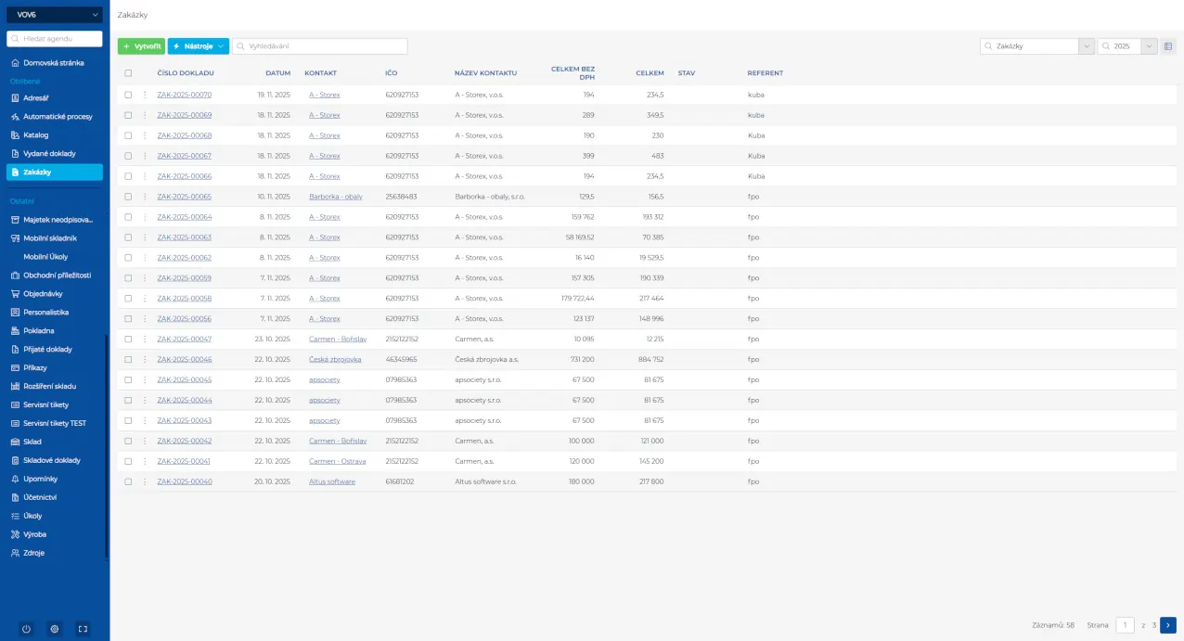Open three-dot menu for ZAK-2025-00070 row
This screenshot has height=641, width=1184.
point(145,95)
